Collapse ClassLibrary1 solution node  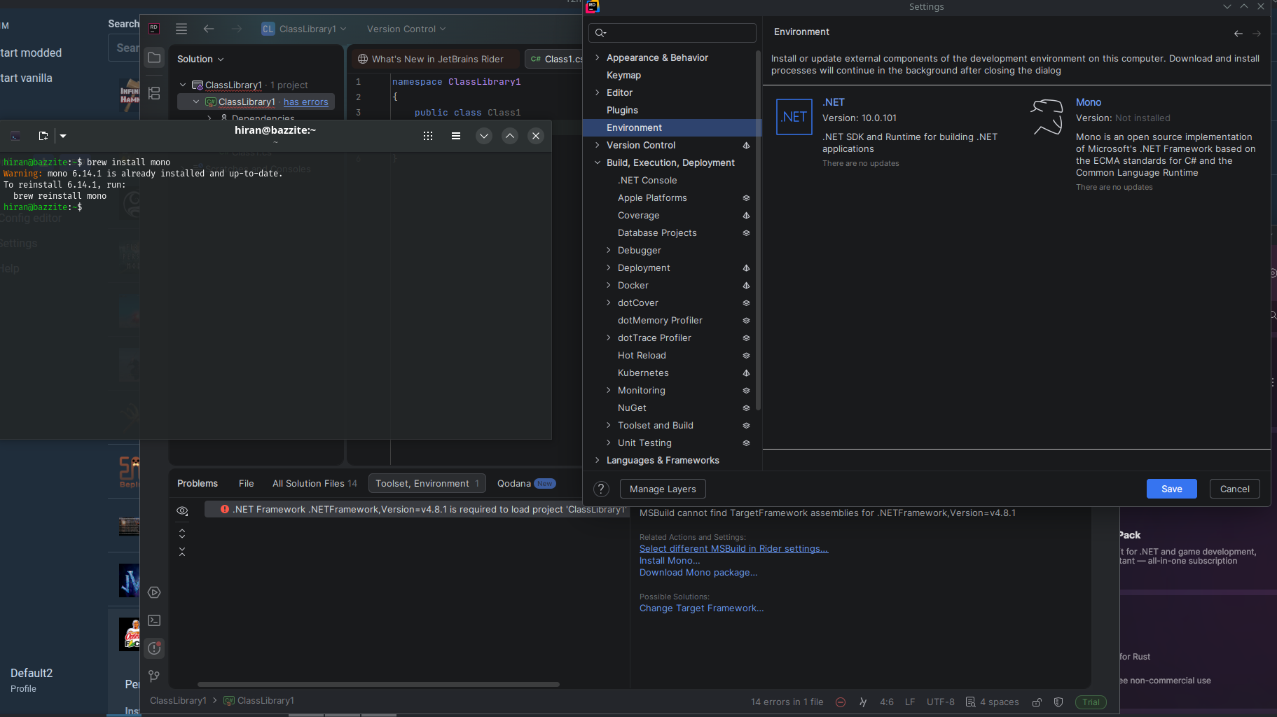(x=183, y=85)
